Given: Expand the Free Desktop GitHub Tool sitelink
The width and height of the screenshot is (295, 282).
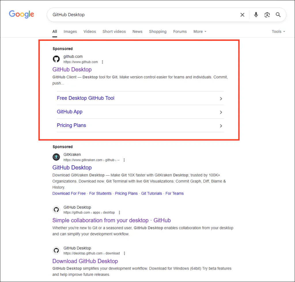Looking at the screenshot, I should (221, 99).
